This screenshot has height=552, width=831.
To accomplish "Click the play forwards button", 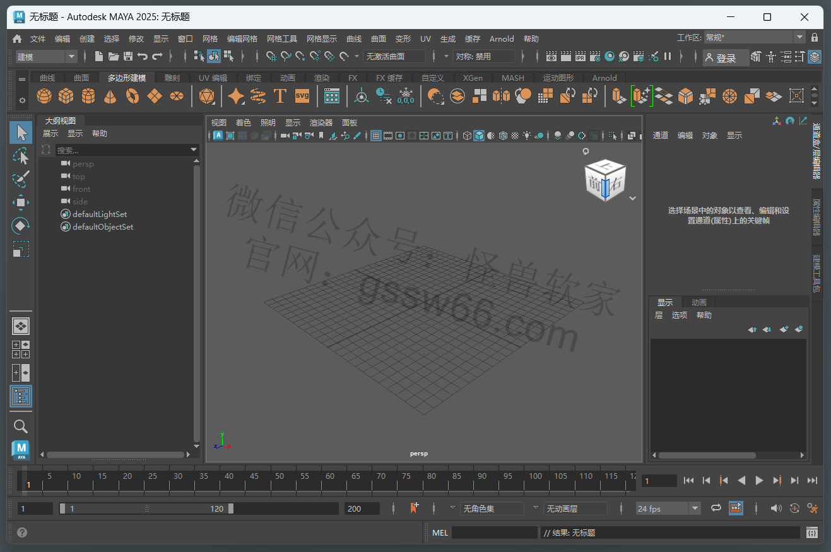I will click(759, 481).
